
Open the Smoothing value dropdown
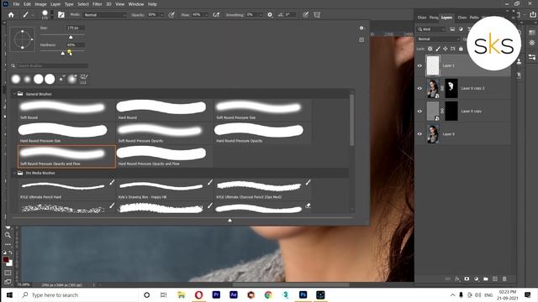(x=261, y=15)
